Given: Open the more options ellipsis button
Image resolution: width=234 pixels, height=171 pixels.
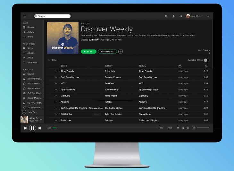Looking at the screenshot, I should [121, 51].
